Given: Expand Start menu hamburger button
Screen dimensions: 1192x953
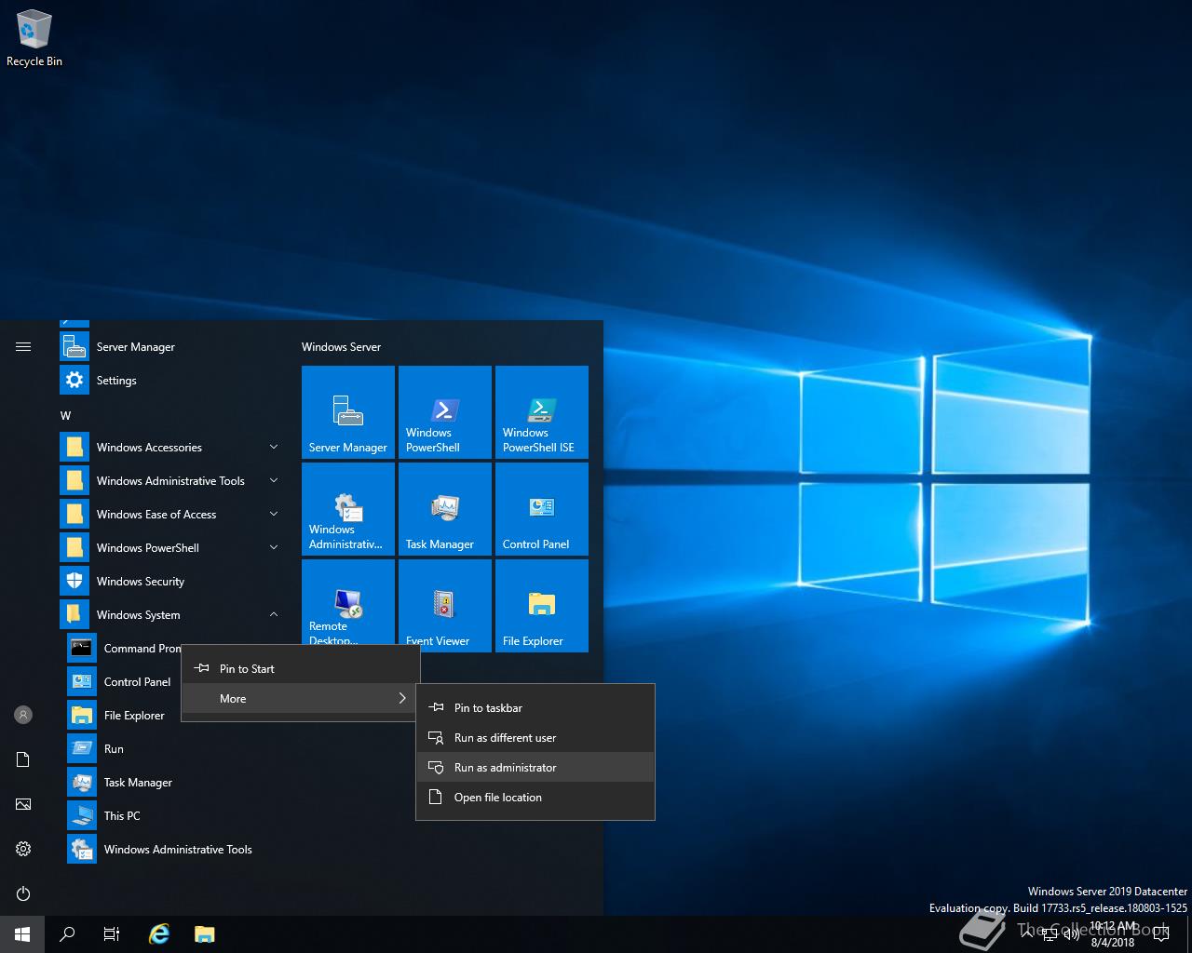Looking at the screenshot, I should 23,346.
